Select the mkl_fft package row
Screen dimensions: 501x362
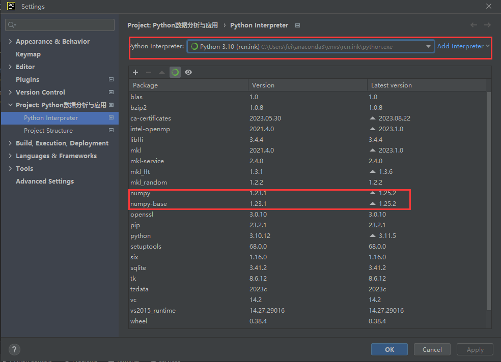[308, 172]
